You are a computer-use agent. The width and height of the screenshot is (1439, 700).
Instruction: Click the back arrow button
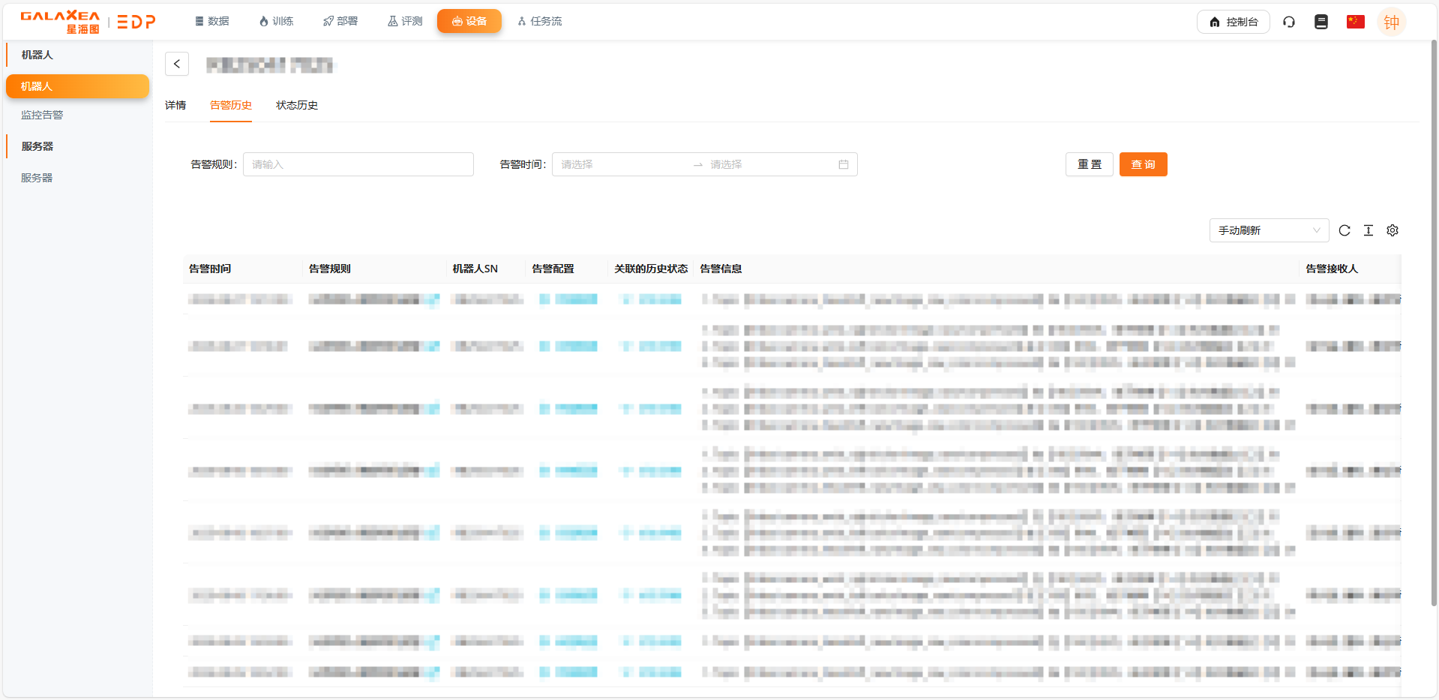pyautogui.click(x=177, y=65)
